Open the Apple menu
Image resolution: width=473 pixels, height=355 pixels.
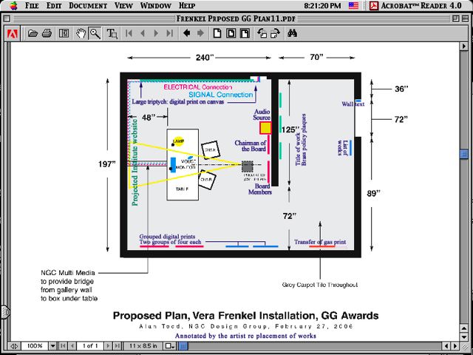[13, 5]
